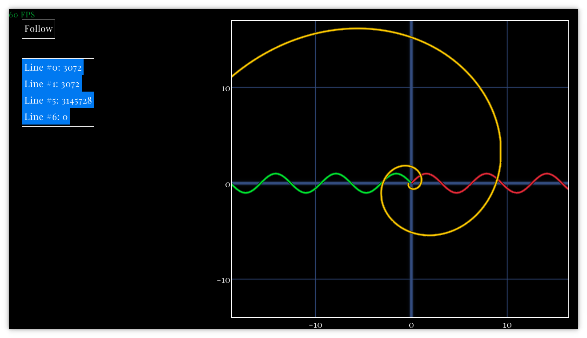587x338 pixels.
Task: Toggle the Line #0: 3072 entry
Action: pos(53,68)
